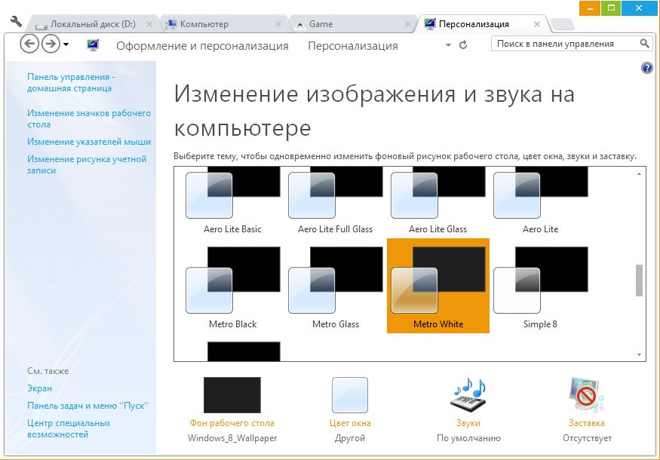Select the Aero Lite Glass theme
The height and width of the screenshot is (460, 660).
tap(437, 201)
